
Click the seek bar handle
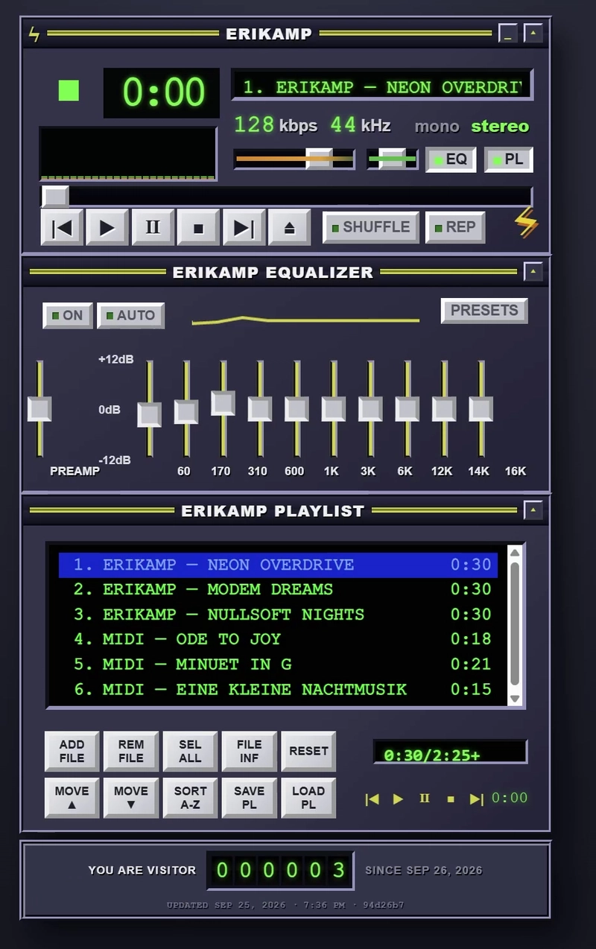point(55,197)
